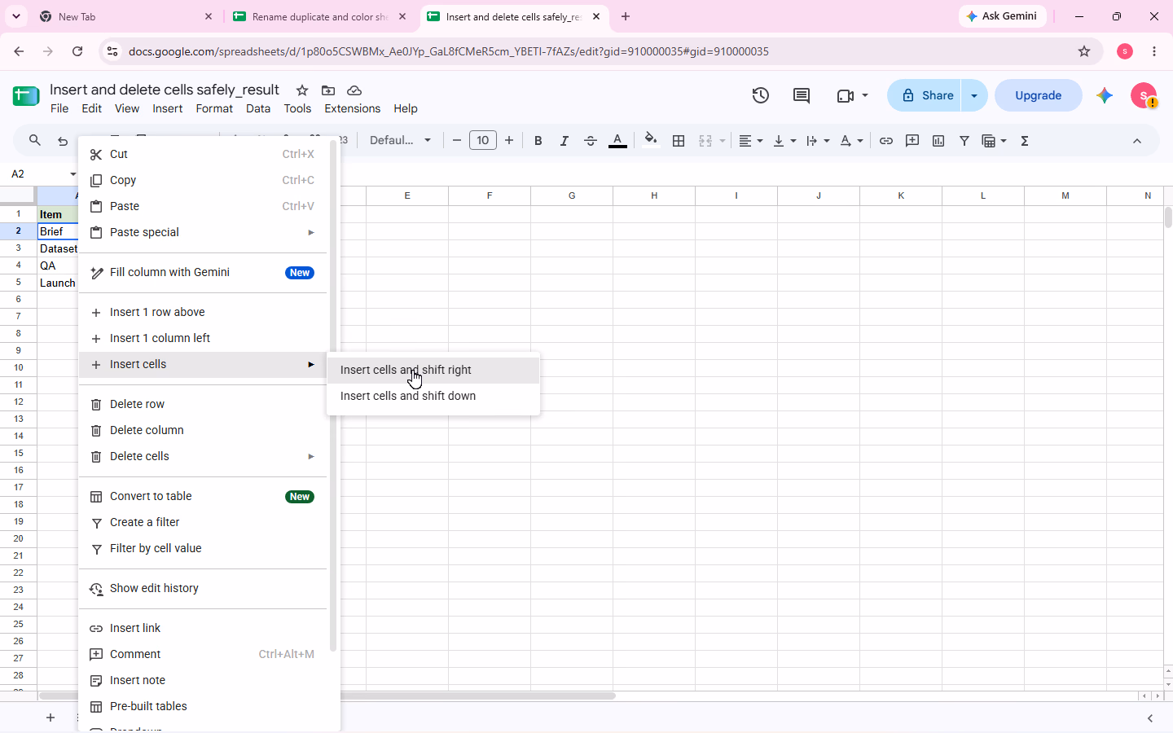Toggle italic formatting
The image size is (1173, 733).
pos(565,141)
